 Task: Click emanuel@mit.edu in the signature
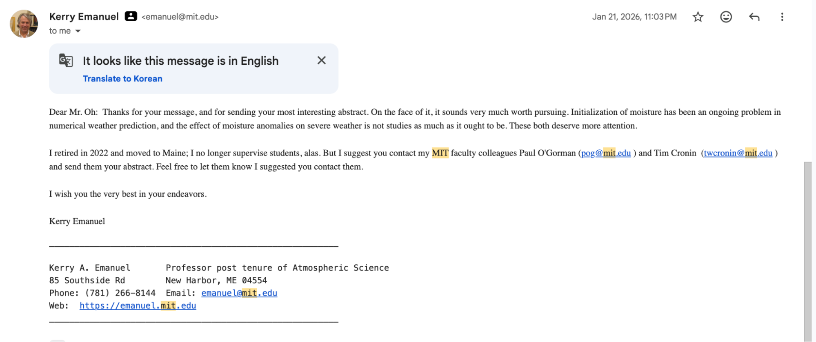point(239,293)
